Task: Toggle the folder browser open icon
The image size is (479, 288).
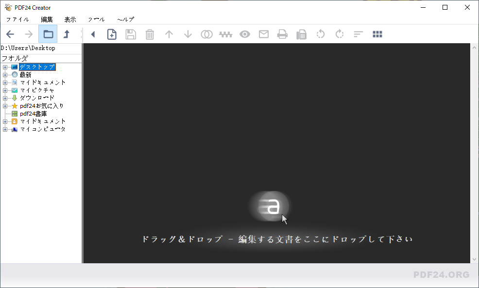Action: (x=48, y=34)
